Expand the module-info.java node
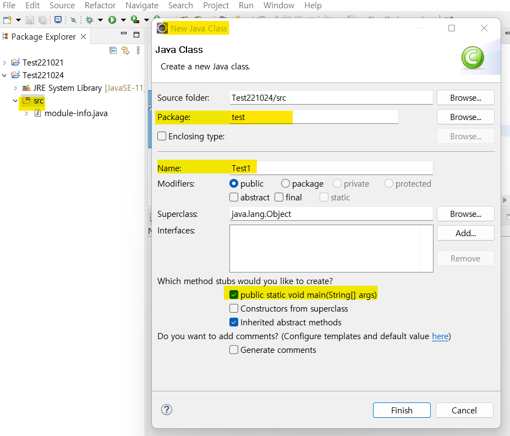510x436 pixels. [x=26, y=113]
